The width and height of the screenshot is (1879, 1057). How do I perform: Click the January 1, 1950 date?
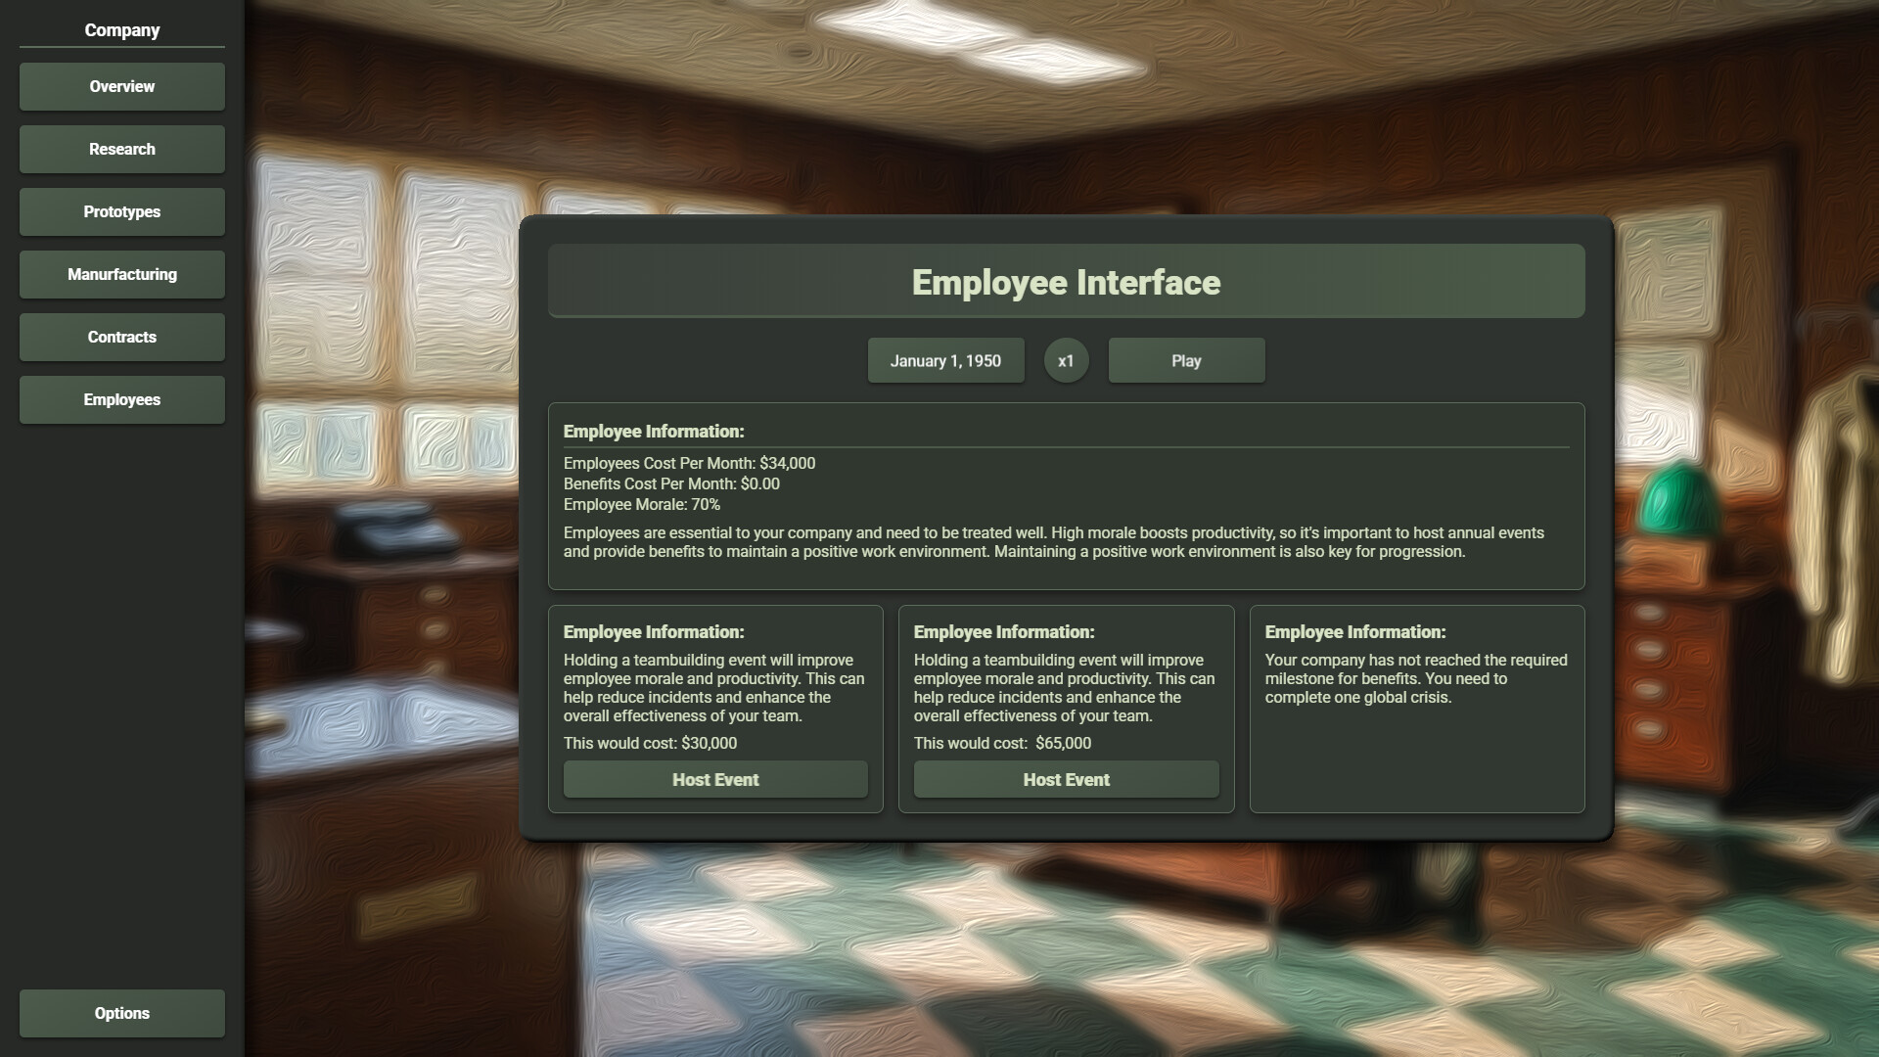[x=945, y=361]
